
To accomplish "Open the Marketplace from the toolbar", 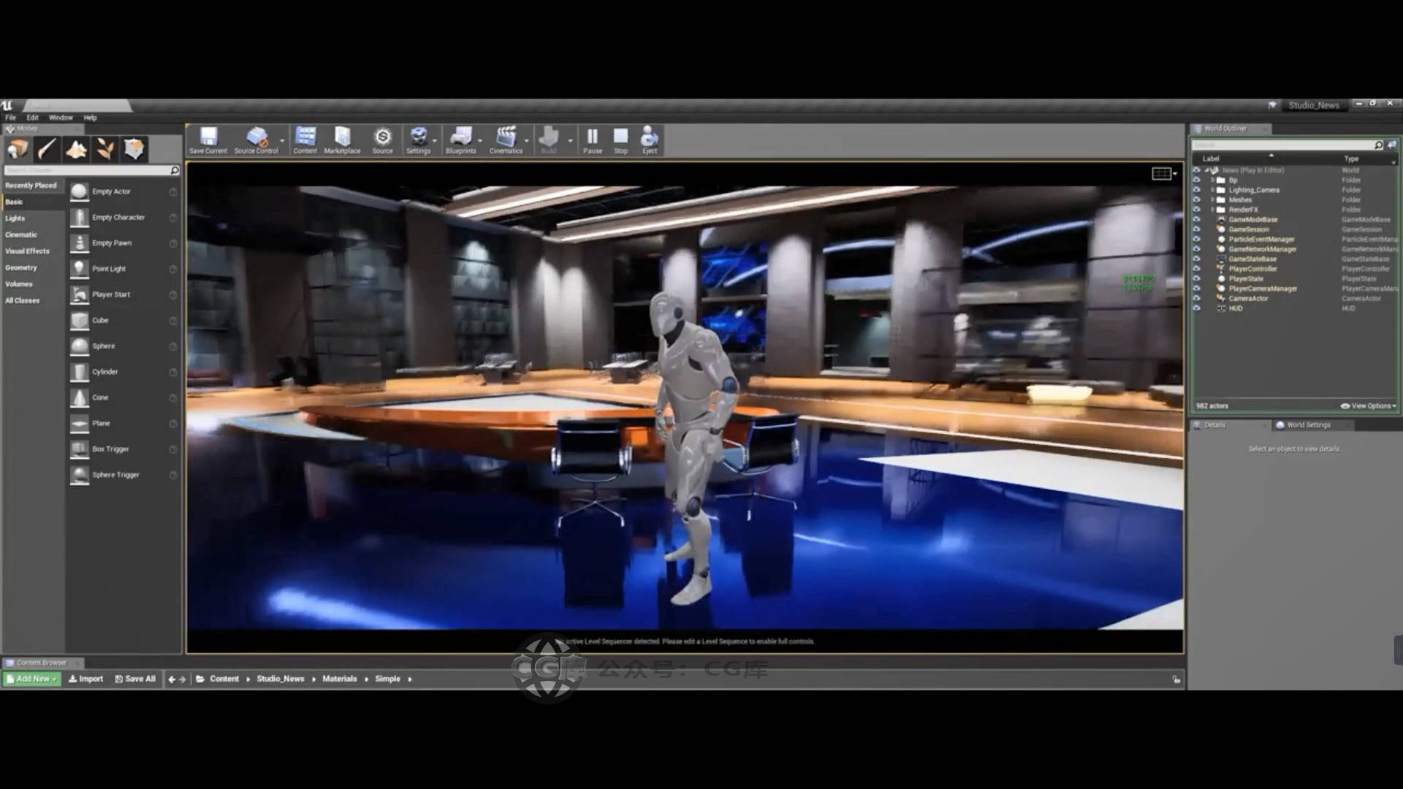I will tap(342, 139).
